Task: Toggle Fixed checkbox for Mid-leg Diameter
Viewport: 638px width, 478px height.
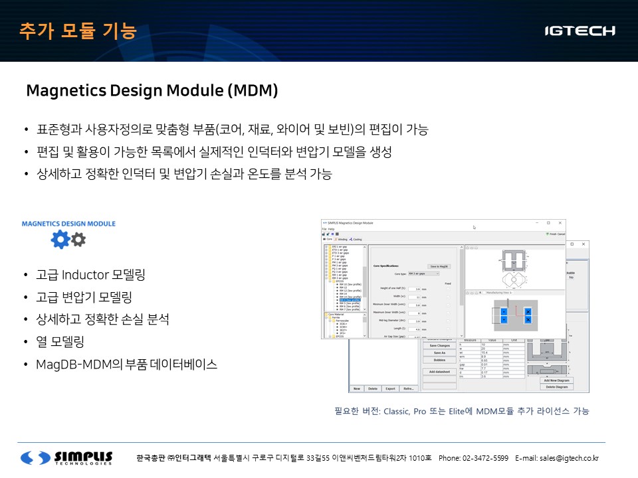Action: (449, 321)
